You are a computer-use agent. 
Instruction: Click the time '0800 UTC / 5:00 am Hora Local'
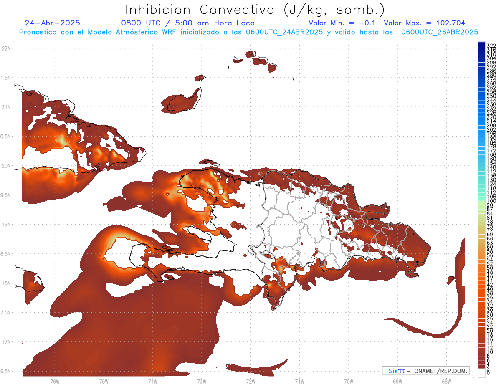pyautogui.click(x=189, y=23)
